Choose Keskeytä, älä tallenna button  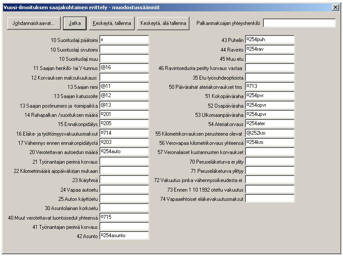coord(163,23)
